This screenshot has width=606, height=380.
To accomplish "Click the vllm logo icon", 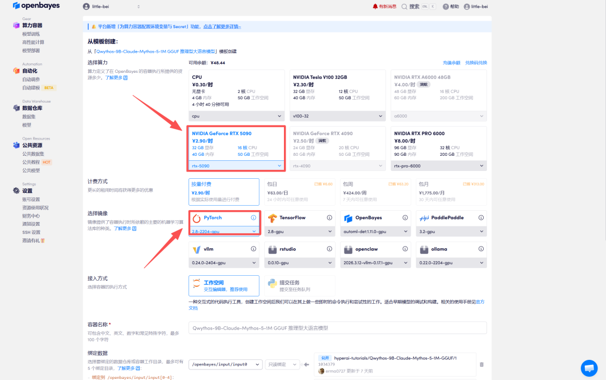I will [196, 249].
